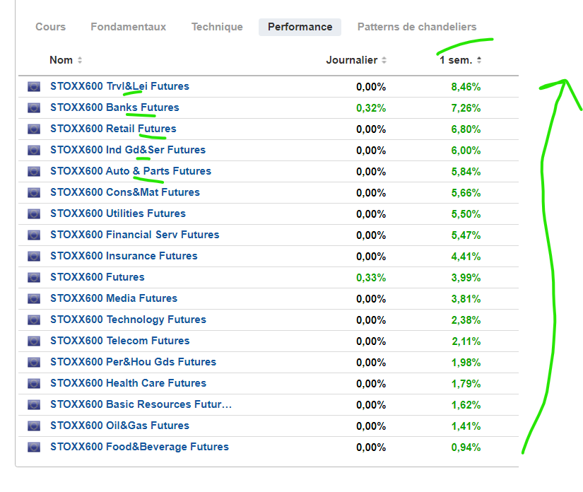Screen dimensions: 583x492
Task: Click the Performance tab
Action: [x=300, y=27]
